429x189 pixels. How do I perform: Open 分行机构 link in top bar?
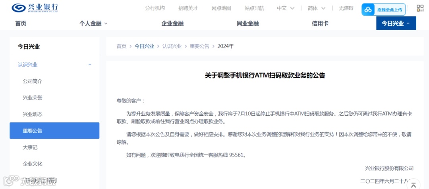(x=155, y=8)
